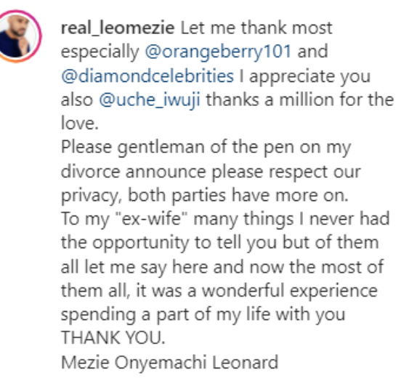Open the @orangeberry101 mention

(218, 52)
